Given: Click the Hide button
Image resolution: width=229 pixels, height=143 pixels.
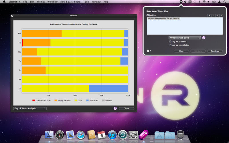Looking at the screenshot, I should (x=181, y=51).
